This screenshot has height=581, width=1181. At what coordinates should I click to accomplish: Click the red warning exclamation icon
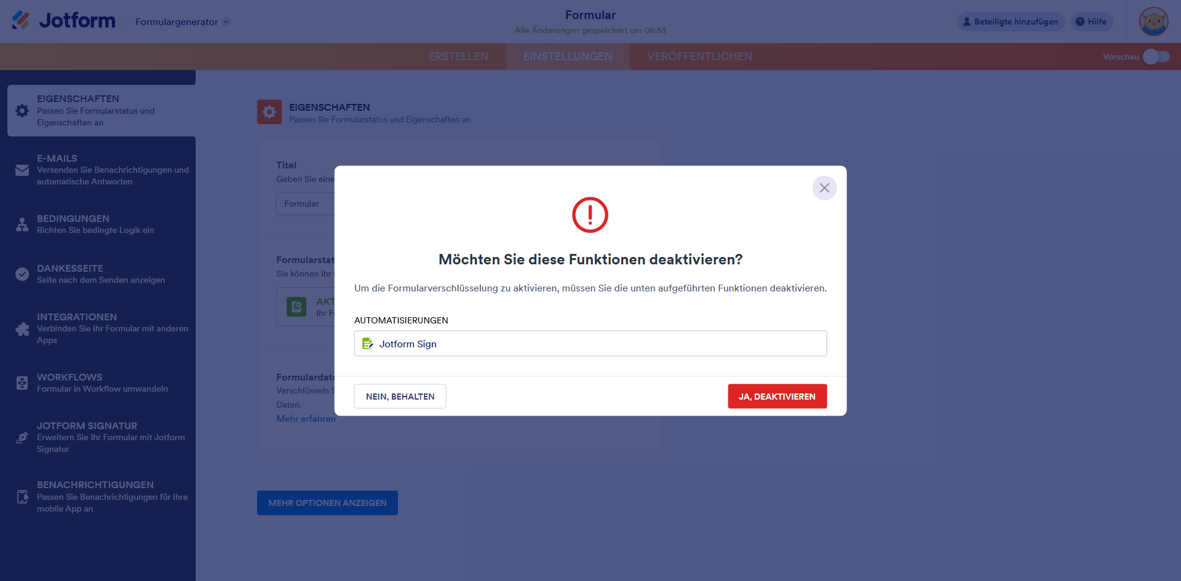[590, 215]
